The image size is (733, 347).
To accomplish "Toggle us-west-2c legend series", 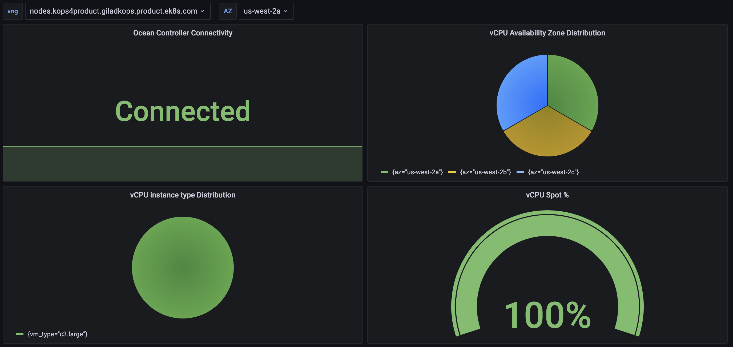I will click(553, 172).
